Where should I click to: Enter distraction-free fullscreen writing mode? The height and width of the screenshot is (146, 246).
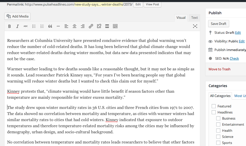195,26
